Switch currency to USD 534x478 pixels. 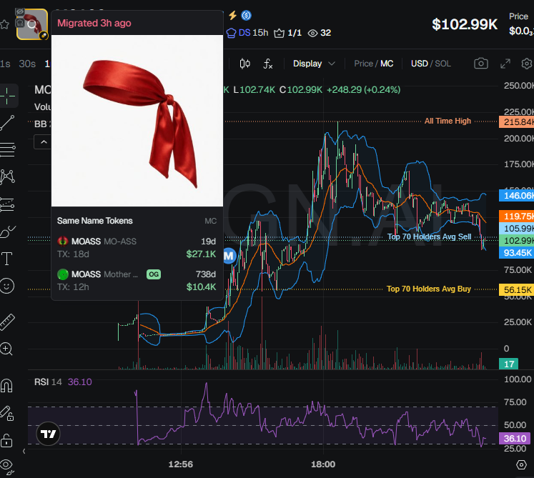[419, 64]
